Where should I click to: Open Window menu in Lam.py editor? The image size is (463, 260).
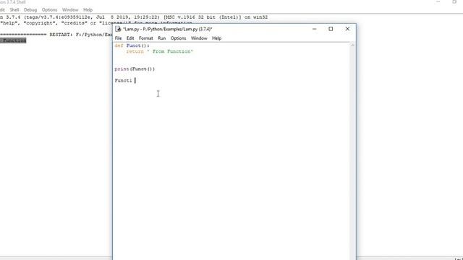(199, 38)
